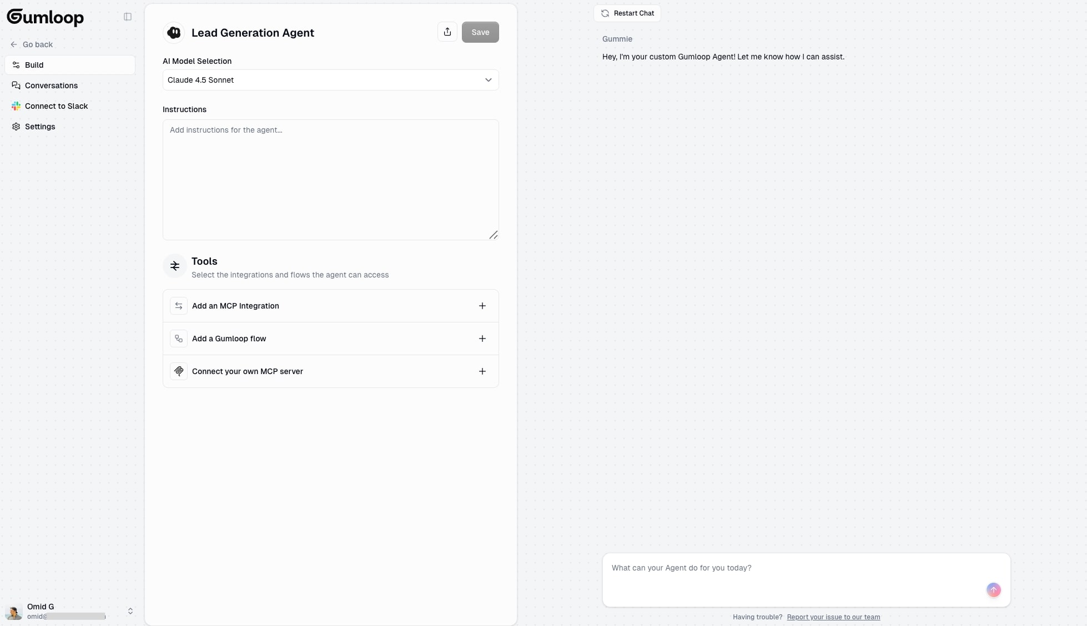Switch to Conversations
Viewport: 1087px width, 626px height.
click(x=51, y=85)
